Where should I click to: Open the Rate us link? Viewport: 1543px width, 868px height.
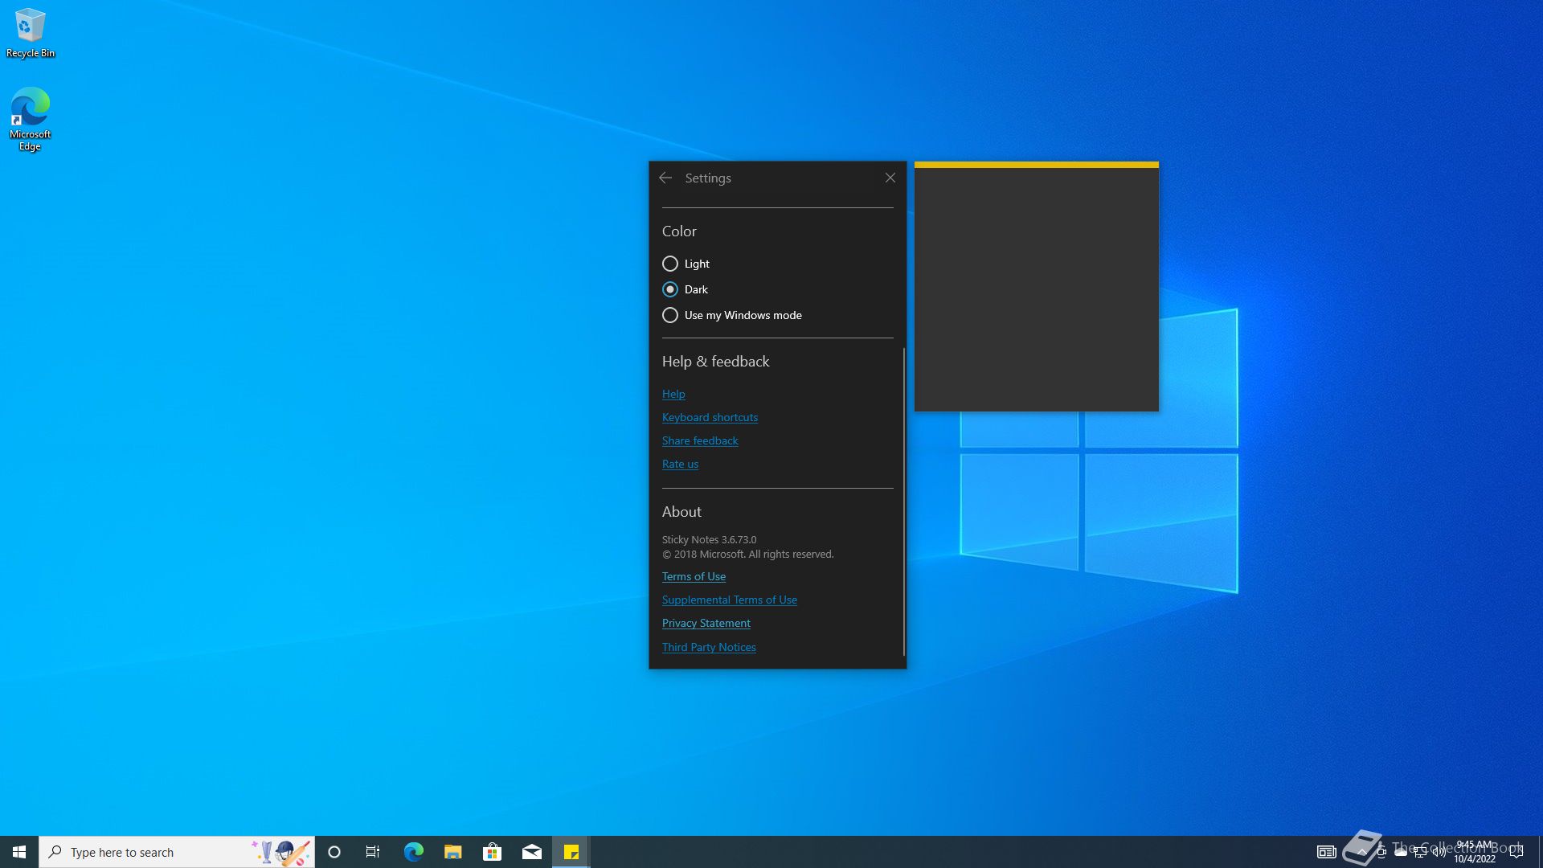(x=680, y=464)
